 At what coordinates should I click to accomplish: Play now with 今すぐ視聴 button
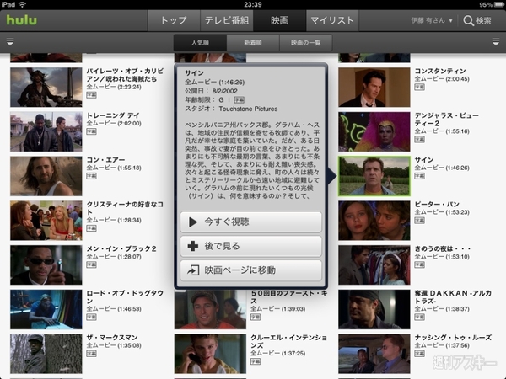[250, 222]
